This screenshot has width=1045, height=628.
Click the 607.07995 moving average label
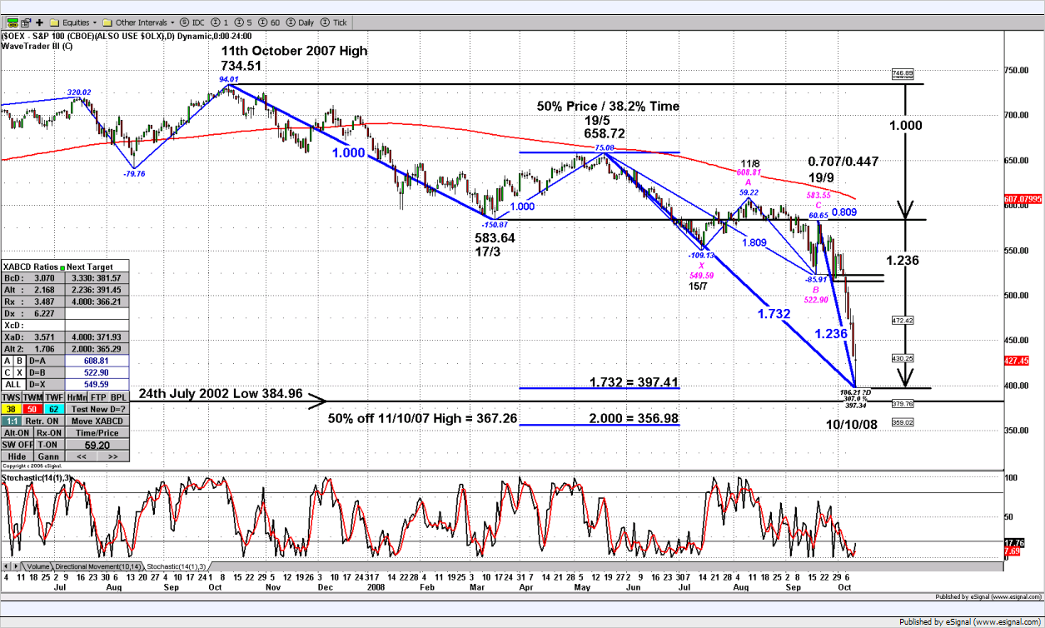point(1023,199)
